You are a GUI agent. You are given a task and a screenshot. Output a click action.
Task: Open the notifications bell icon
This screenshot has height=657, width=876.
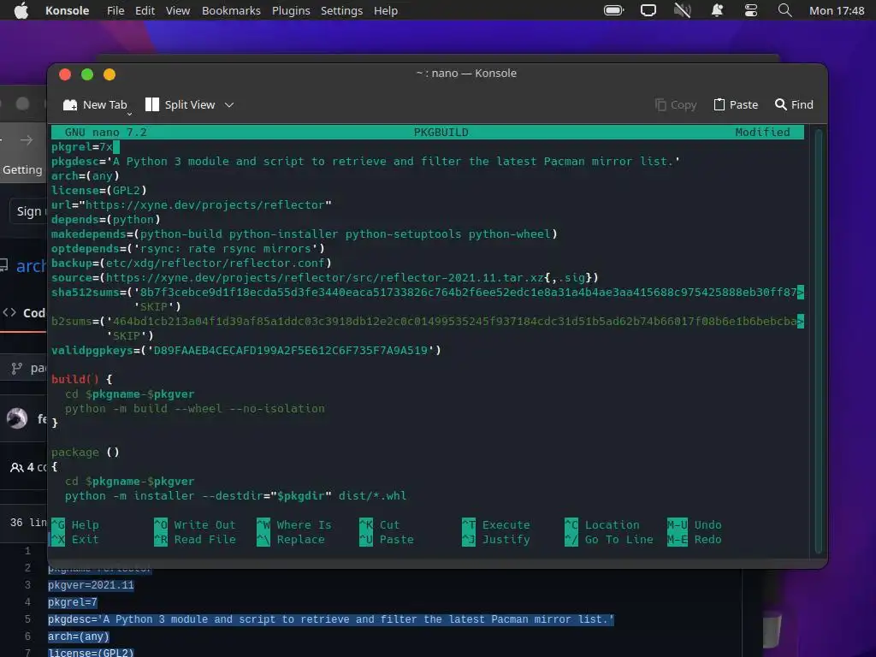(717, 10)
